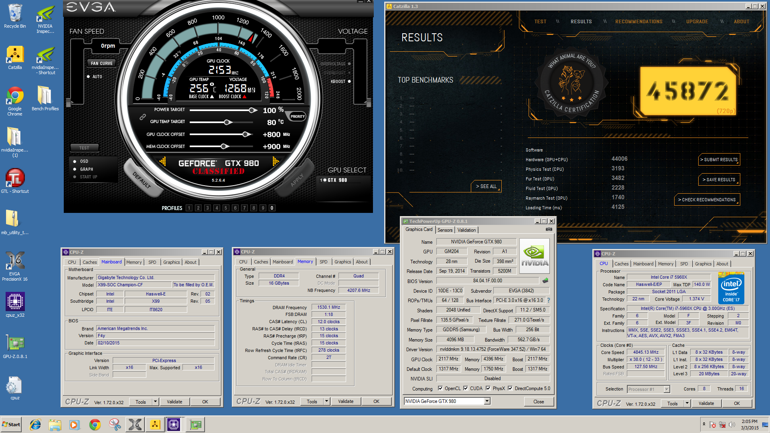
Task: Uncheck the OpenCL checkbox in GPU-Z
Action: click(440, 388)
